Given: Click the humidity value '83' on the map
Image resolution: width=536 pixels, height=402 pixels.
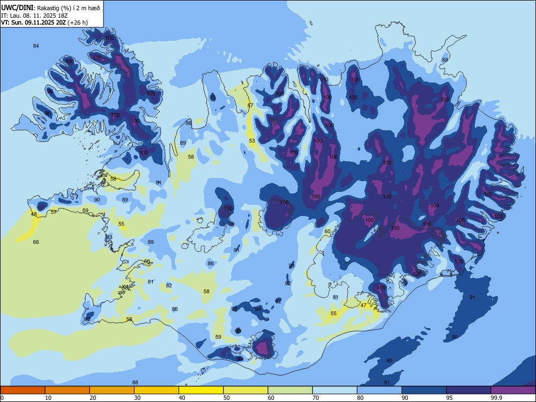Looking at the screenshot, I should click(109, 237).
